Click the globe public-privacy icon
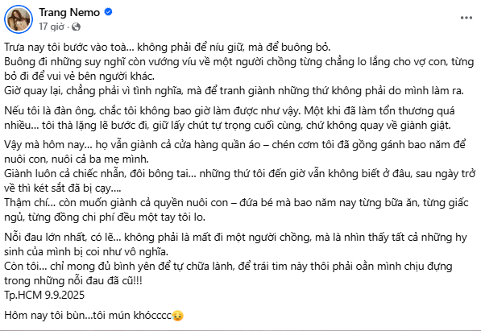Screen dimensions: 481x331 pyautogui.click(x=76, y=27)
